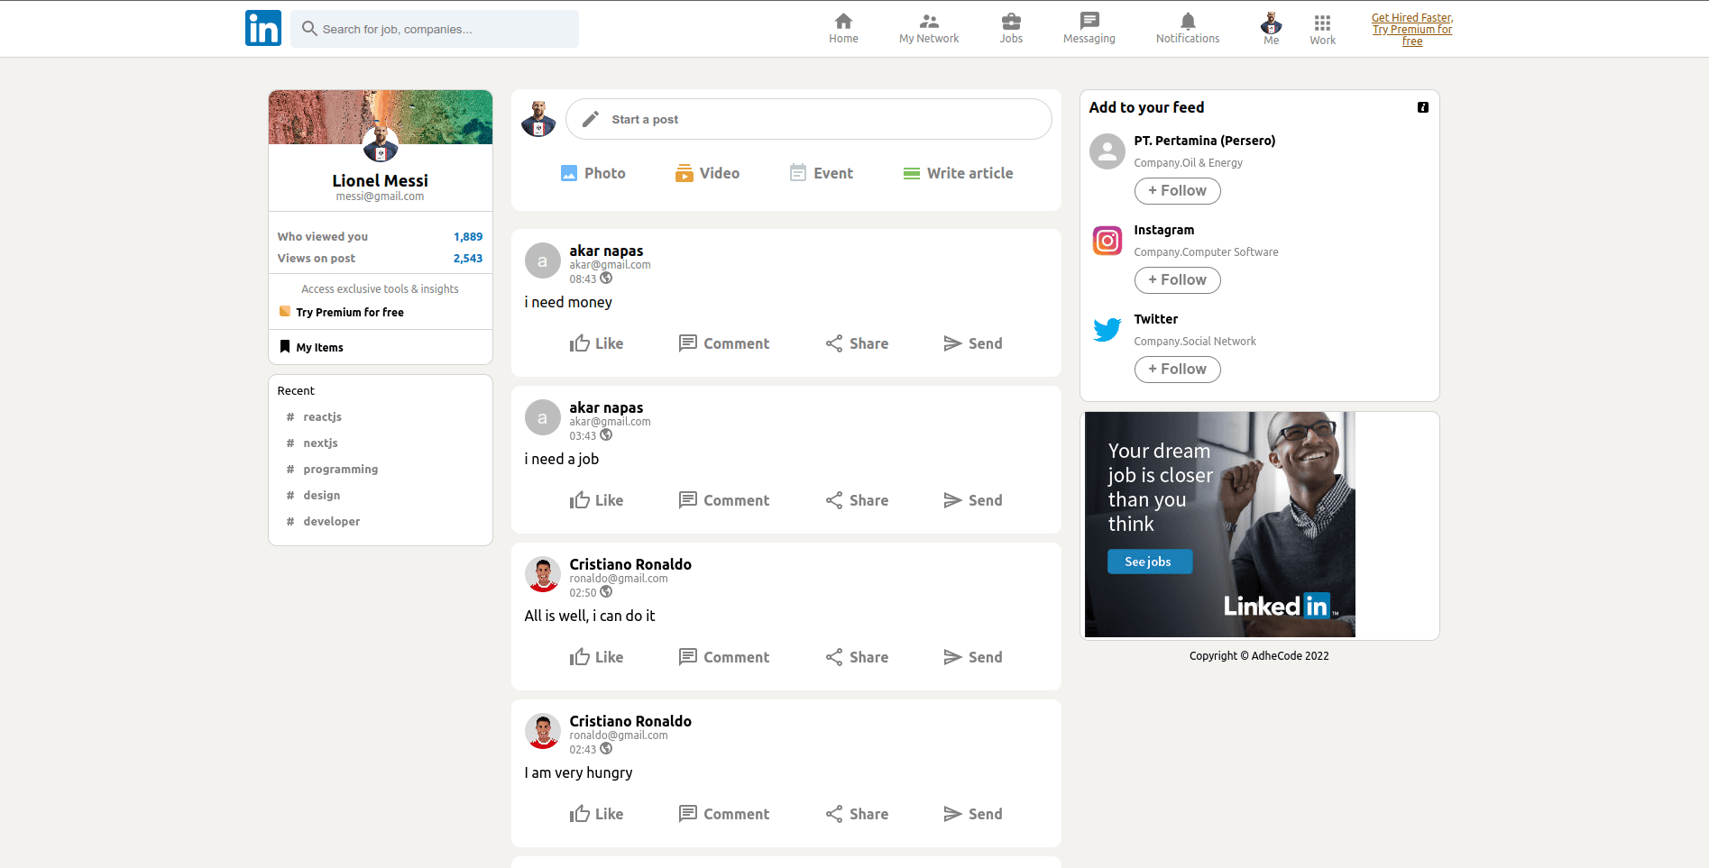Click the LinkedIn logo in the header
The image size is (1709, 868).
(263, 28)
